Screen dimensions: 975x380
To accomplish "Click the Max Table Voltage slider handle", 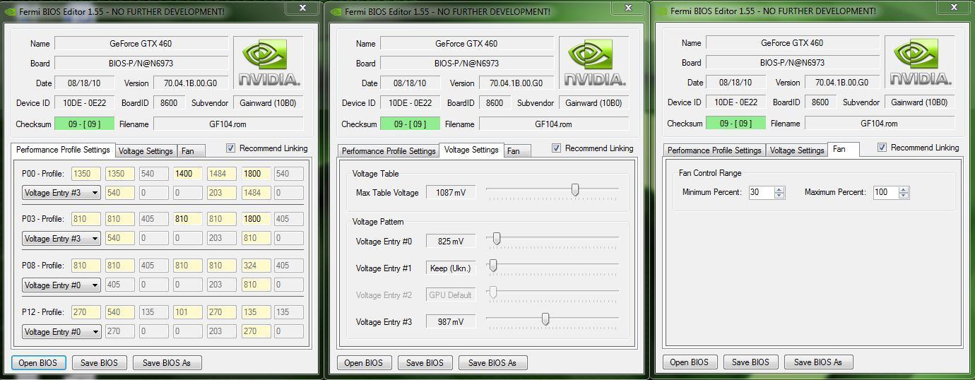I will coord(575,190).
